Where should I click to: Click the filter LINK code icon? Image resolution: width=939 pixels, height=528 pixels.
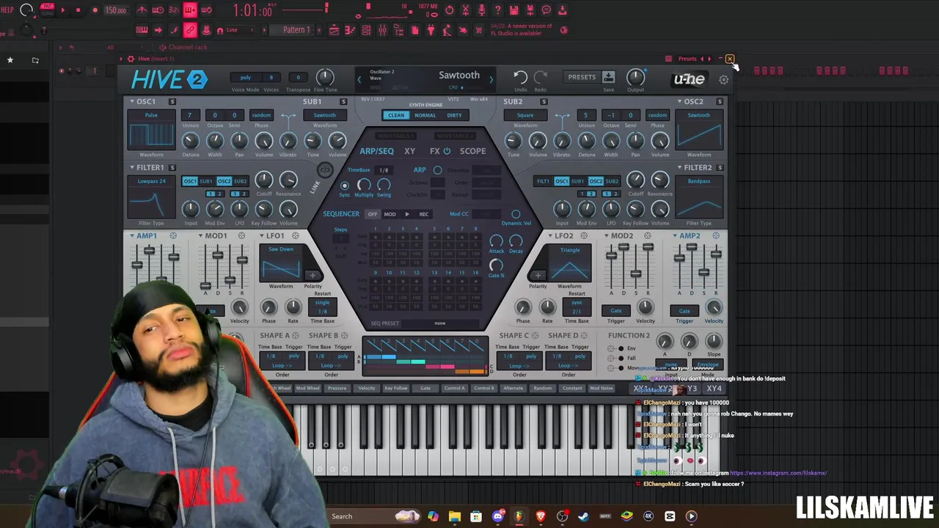324,170
